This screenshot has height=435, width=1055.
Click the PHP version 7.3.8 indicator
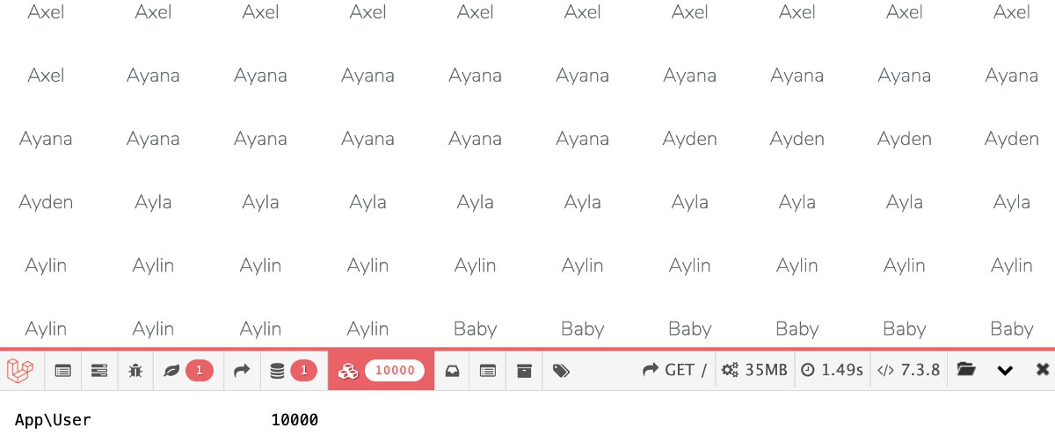[x=909, y=371]
